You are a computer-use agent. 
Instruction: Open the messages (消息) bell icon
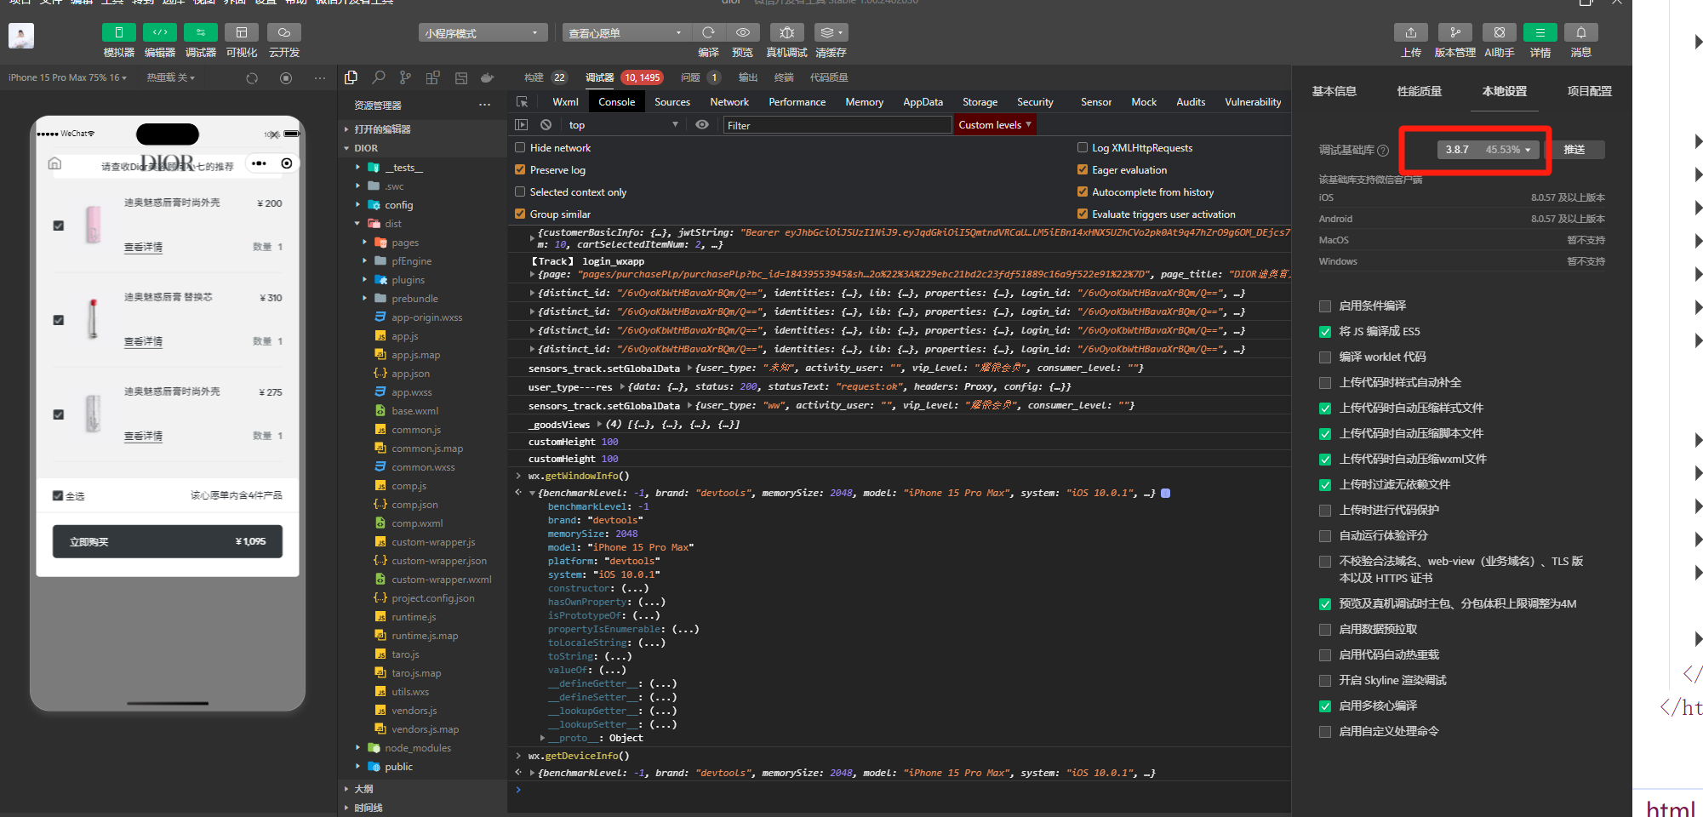coord(1581,32)
